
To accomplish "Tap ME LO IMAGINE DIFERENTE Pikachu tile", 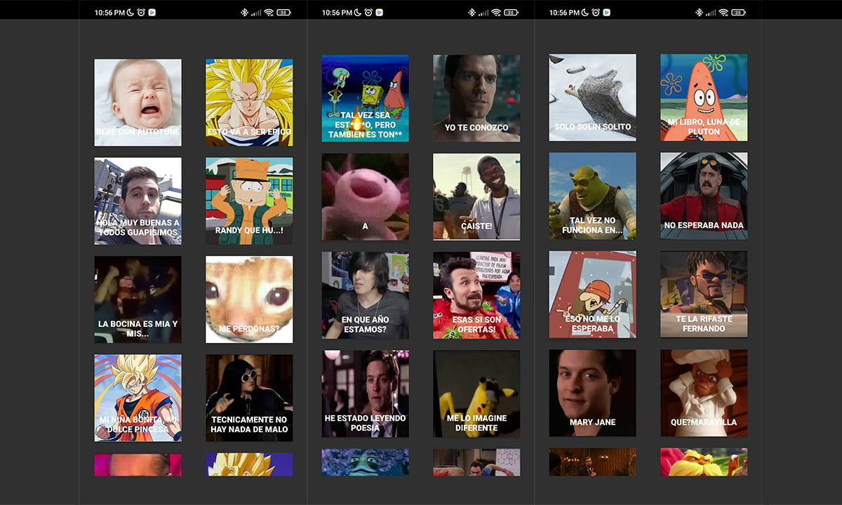I will coord(476,393).
